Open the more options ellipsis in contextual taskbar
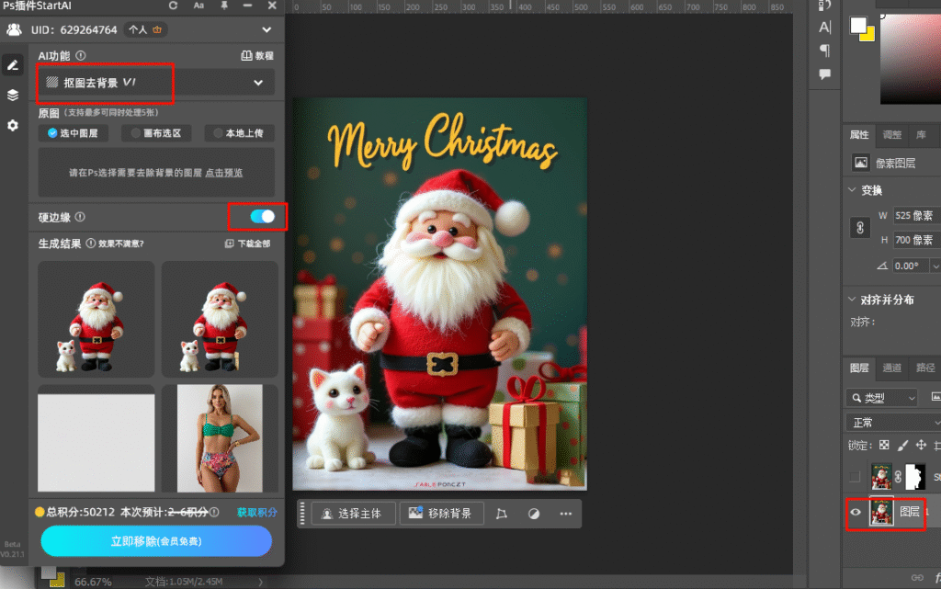The image size is (941, 589). [565, 514]
